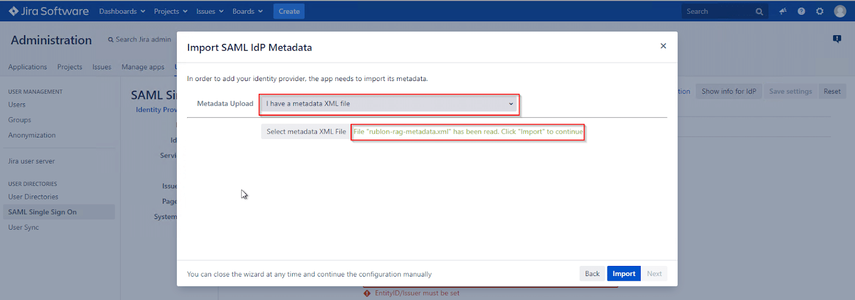
Task: Switch to the Manage apps tab
Action: click(143, 67)
